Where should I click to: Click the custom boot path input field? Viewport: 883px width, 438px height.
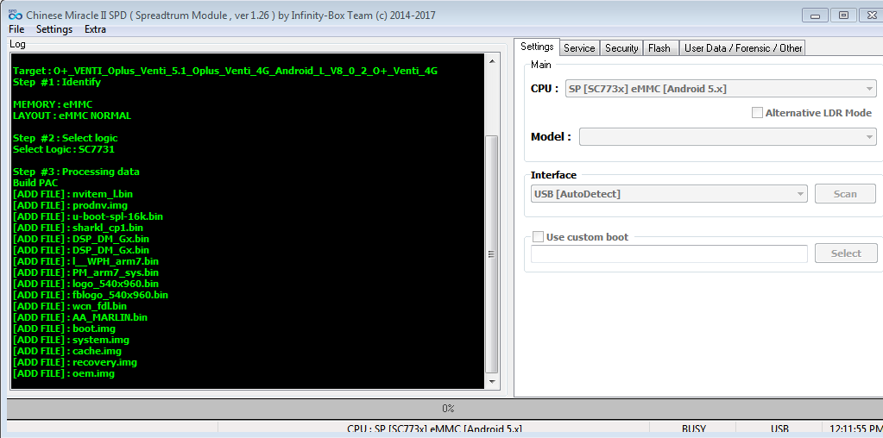669,253
